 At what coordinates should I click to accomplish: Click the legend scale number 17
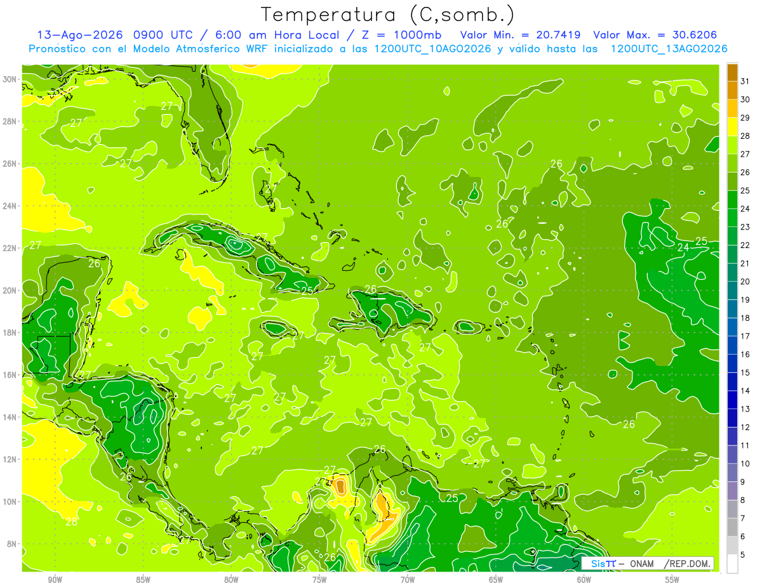pyautogui.click(x=745, y=336)
